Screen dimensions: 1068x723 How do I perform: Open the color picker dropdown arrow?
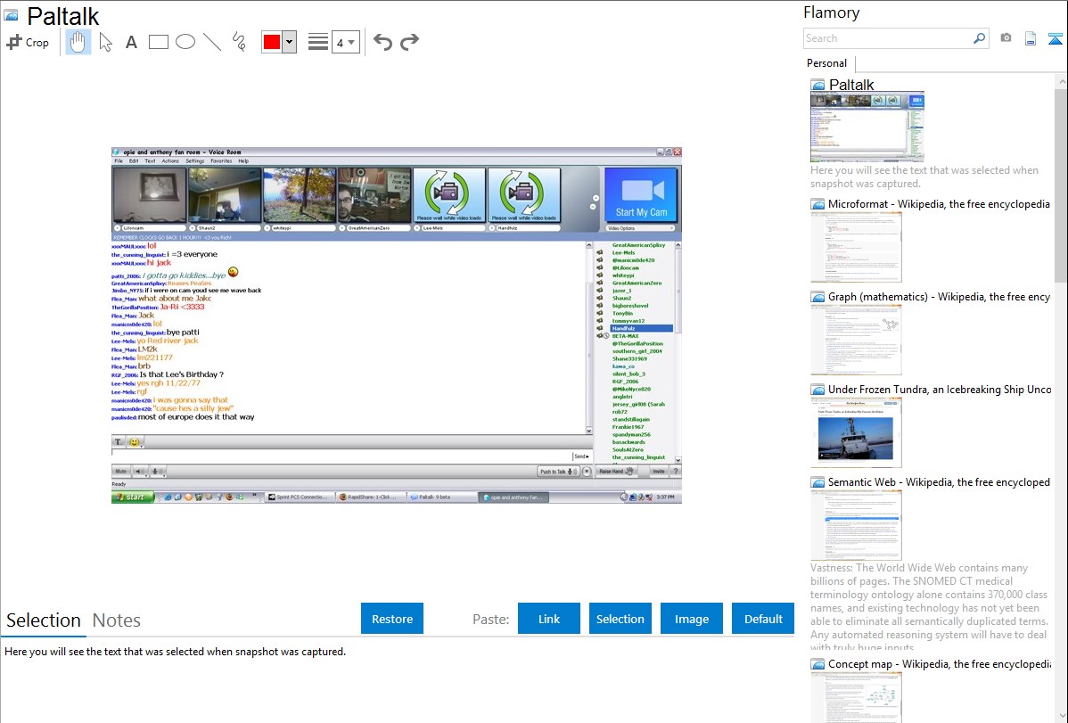289,42
